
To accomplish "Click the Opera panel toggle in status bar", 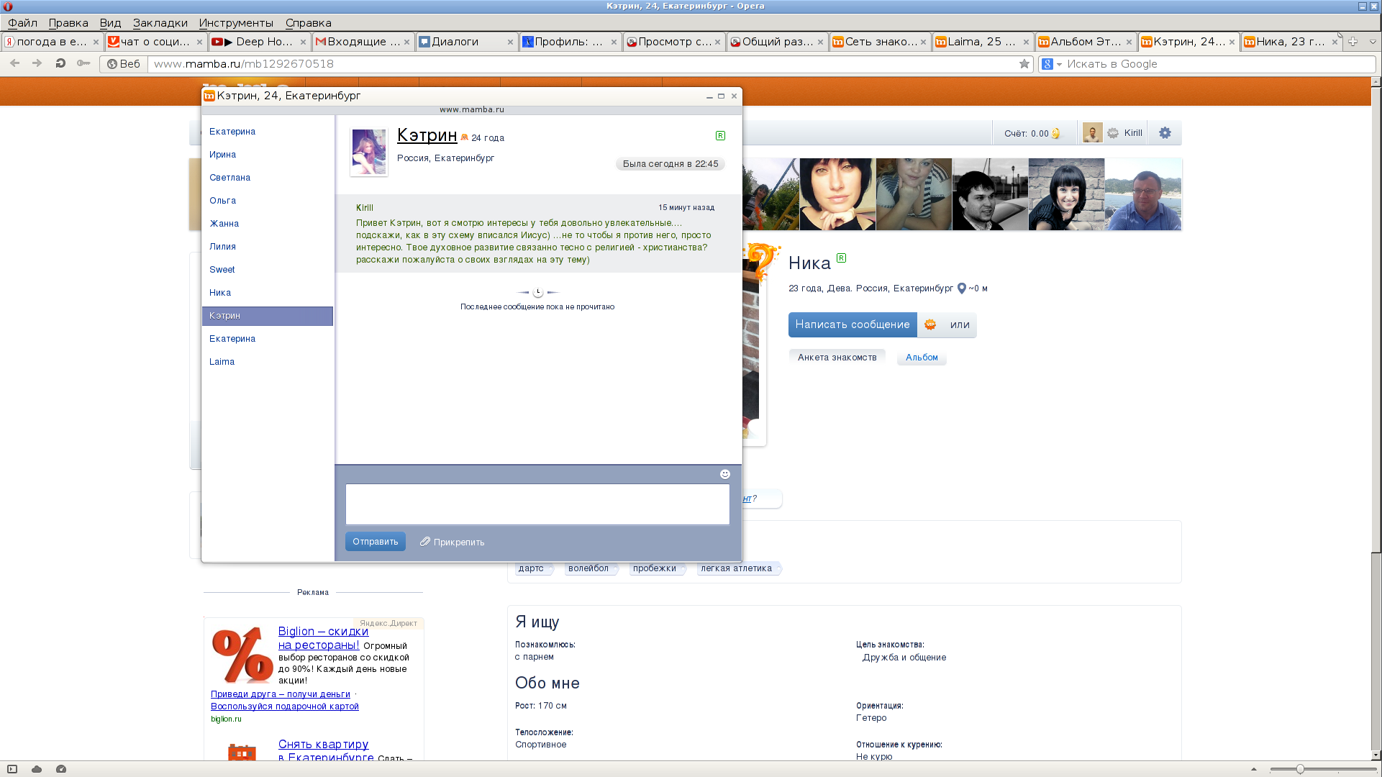I will 12,769.
